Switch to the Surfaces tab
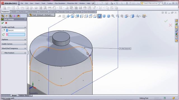179x100 pixels. point(22,12)
